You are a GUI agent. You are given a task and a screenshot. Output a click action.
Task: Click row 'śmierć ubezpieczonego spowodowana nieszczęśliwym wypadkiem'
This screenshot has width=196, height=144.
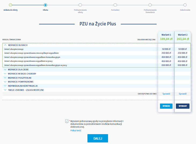(x=31, y=53)
